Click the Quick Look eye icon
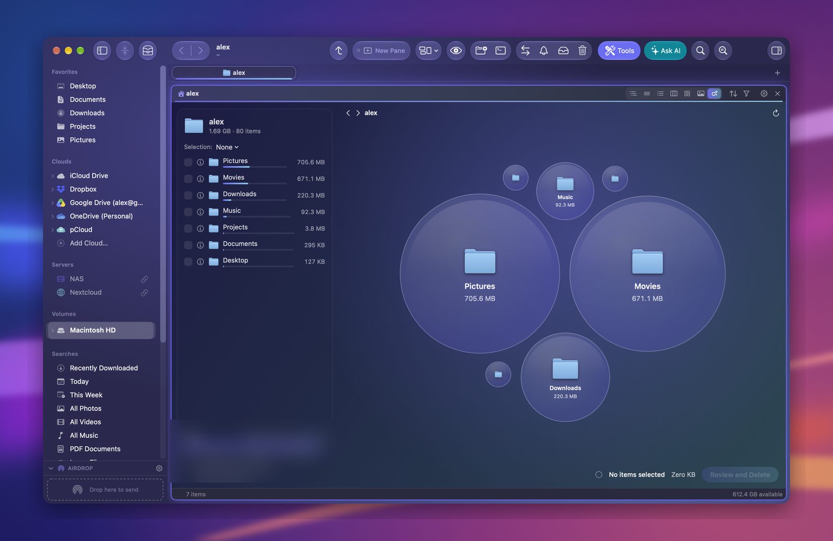This screenshot has height=541, width=833. pos(456,50)
